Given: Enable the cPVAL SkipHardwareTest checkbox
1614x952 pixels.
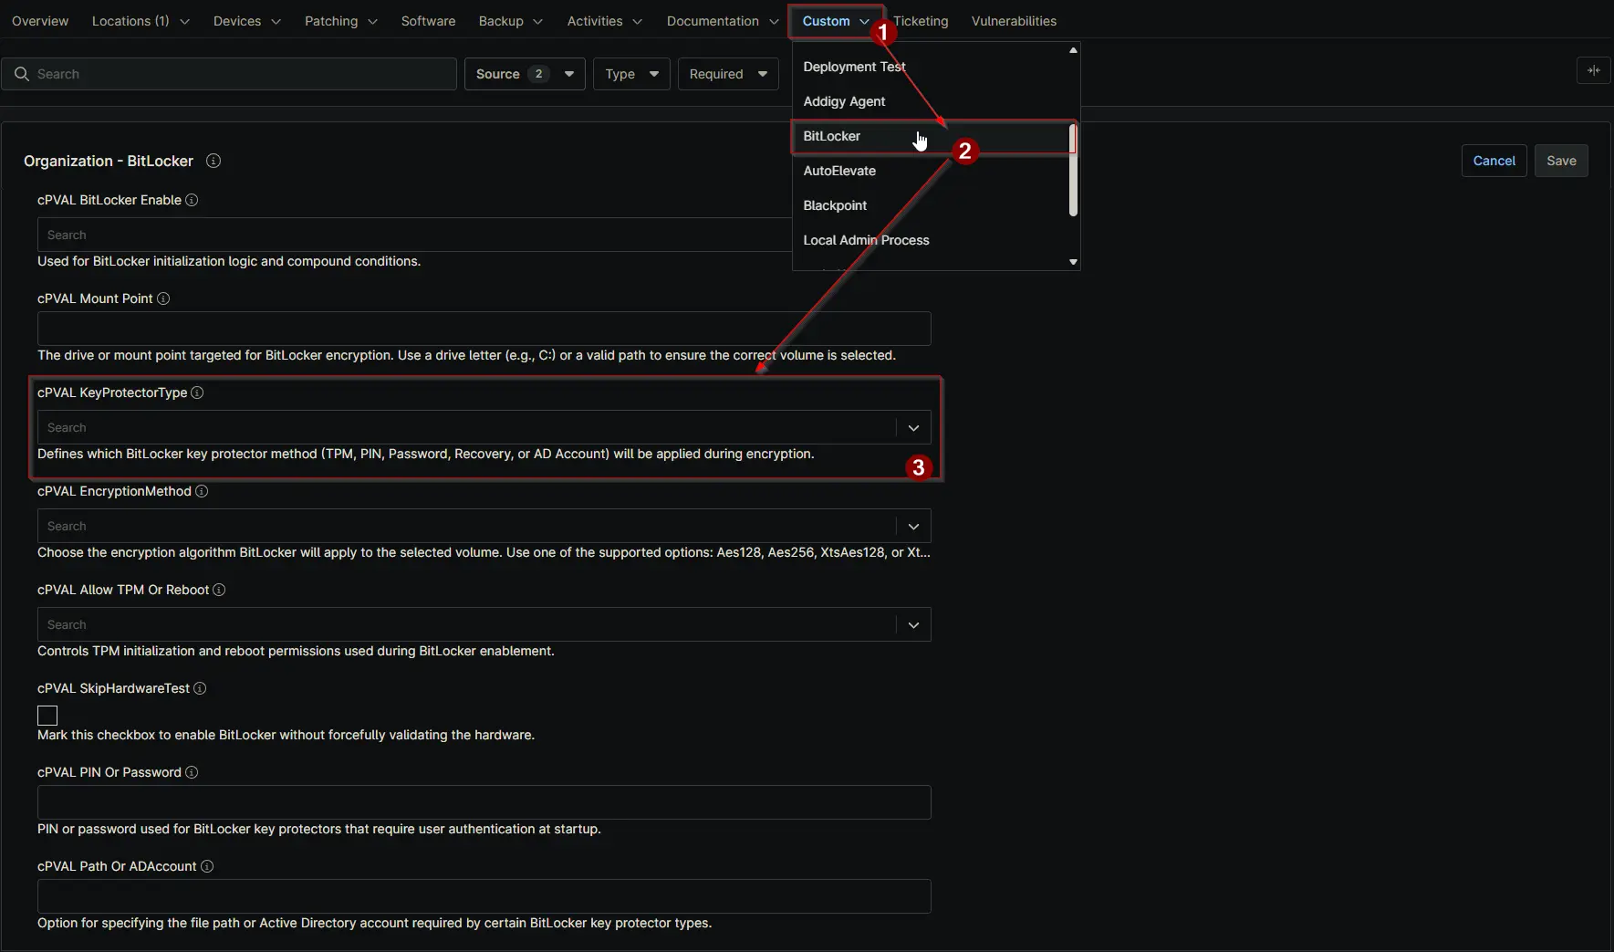Looking at the screenshot, I should (x=47, y=716).
